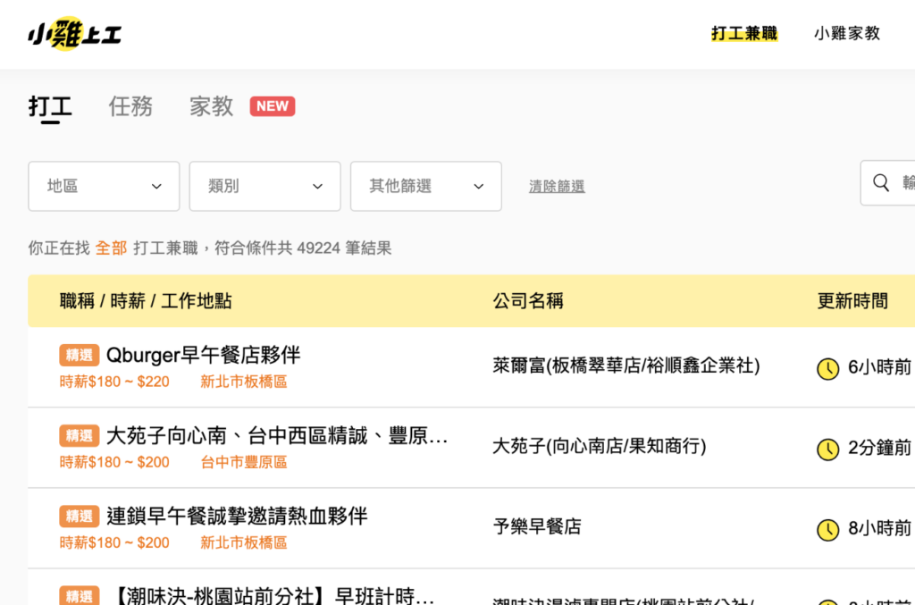Image resolution: width=915 pixels, height=605 pixels.
Task: Open the 其他篩選 dropdown
Action: click(426, 186)
